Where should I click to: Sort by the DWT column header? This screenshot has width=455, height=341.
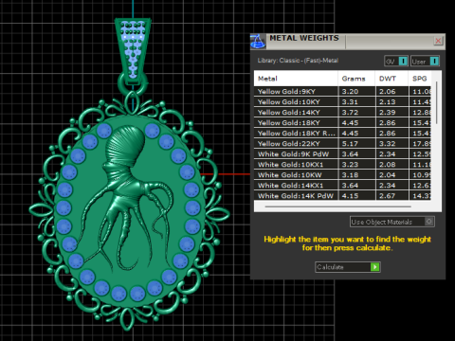(391, 79)
